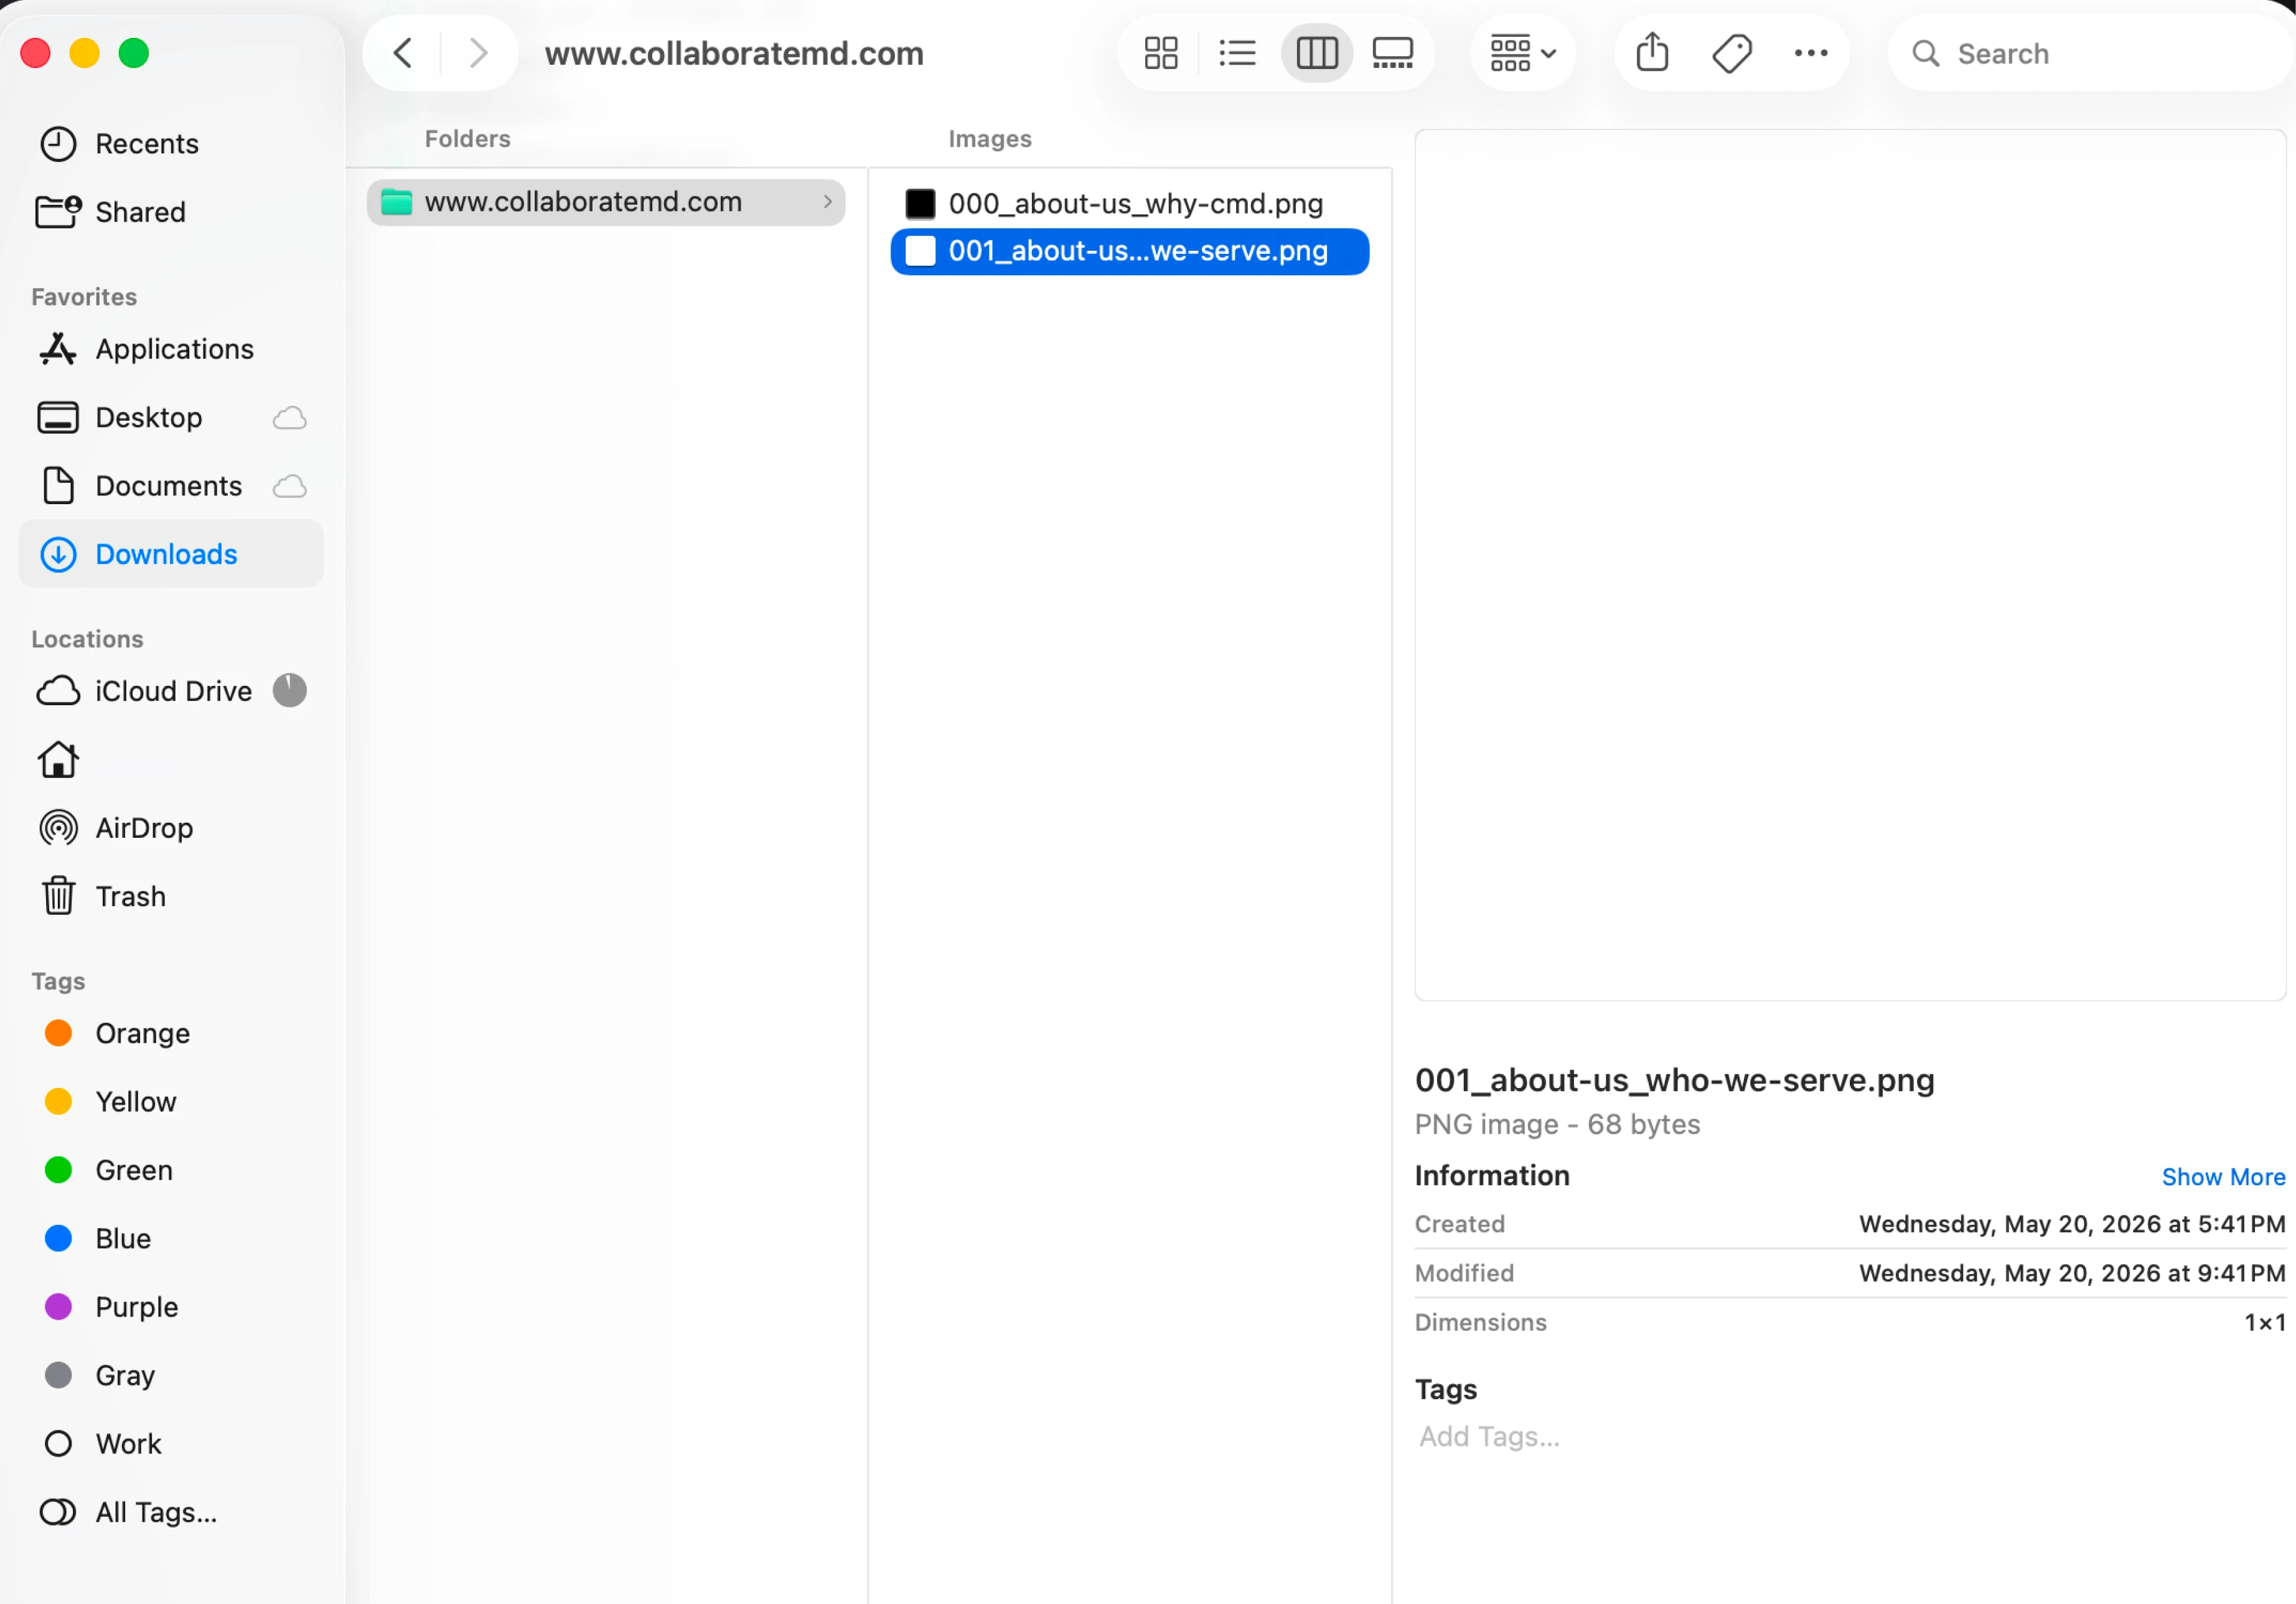Image resolution: width=2296 pixels, height=1604 pixels.
Task: Switch to gallery view
Action: point(1393,53)
